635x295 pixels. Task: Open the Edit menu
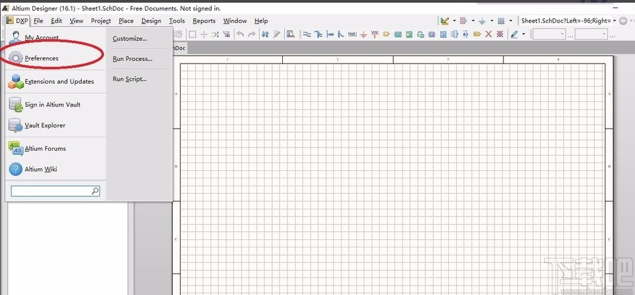(56, 21)
